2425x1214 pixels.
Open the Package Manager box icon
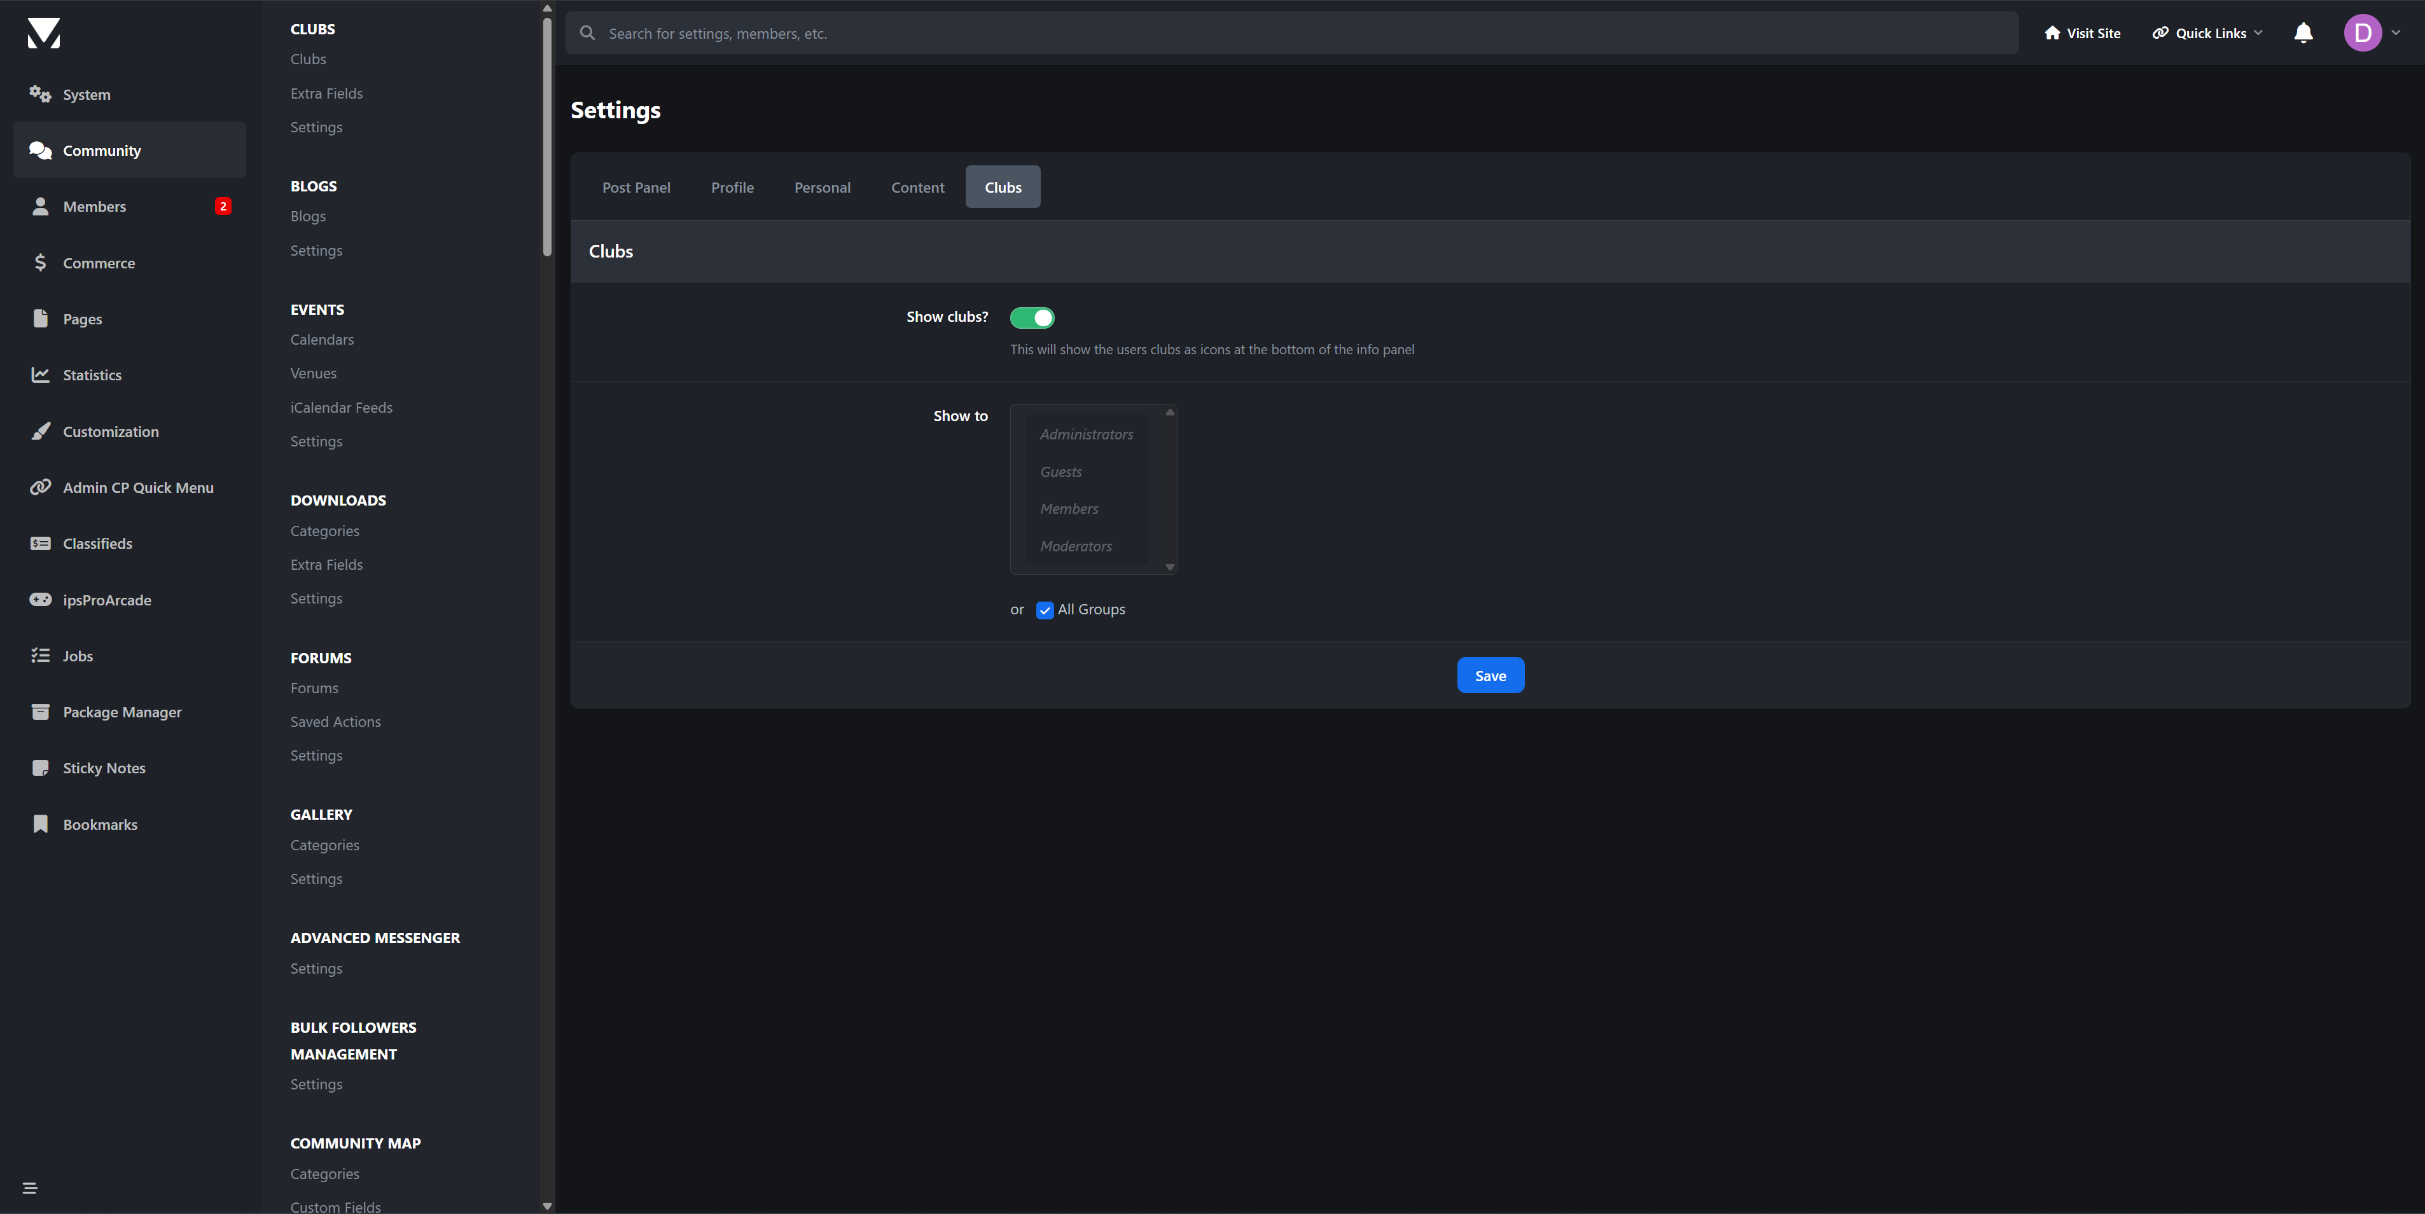pyautogui.click(x=39, y=712)
